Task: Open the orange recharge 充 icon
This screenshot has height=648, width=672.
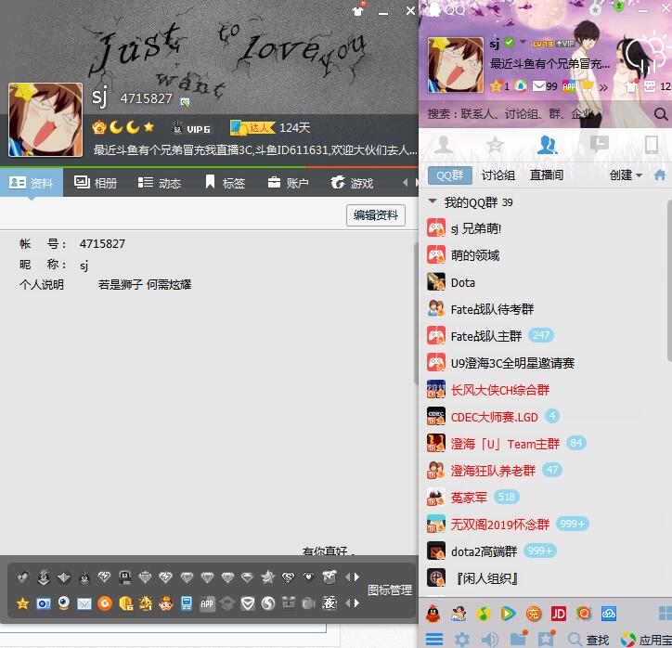Action: [533, 615]
